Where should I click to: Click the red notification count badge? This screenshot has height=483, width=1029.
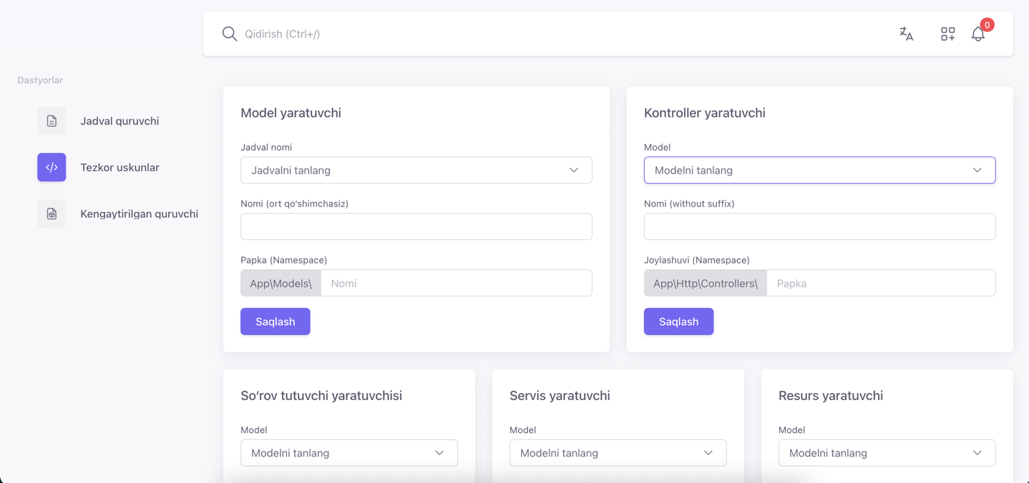pyautogui.click(x=987, y=25)
